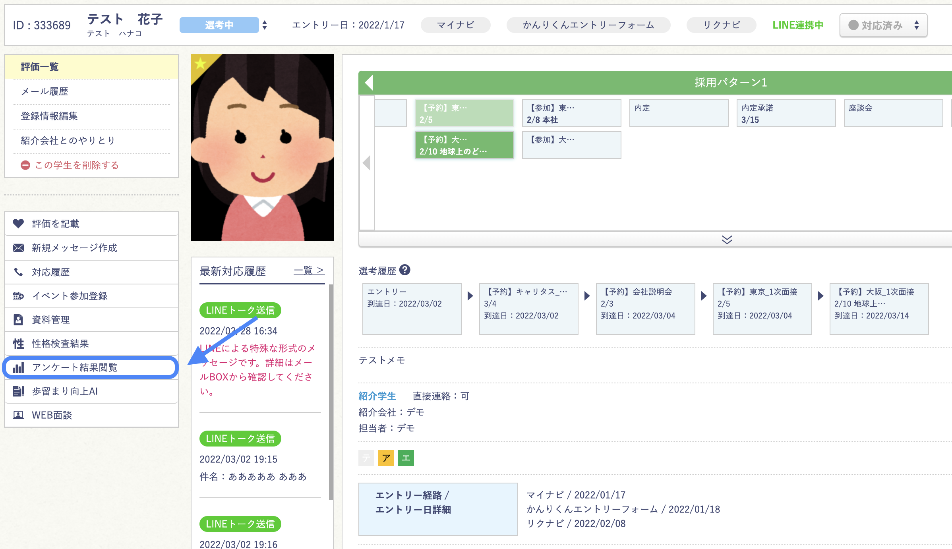Viewport: 952px width, 549px height.
Task: Click the yellow ア tag swatch
Action: pyautogui.click(x=386, y=458)
